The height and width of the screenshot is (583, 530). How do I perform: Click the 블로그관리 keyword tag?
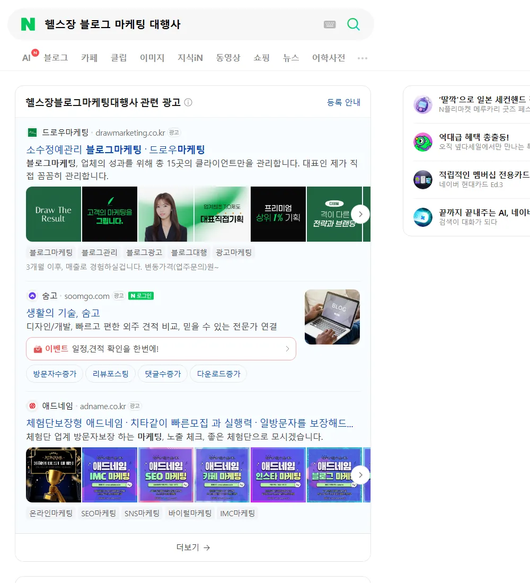[99, 252]
